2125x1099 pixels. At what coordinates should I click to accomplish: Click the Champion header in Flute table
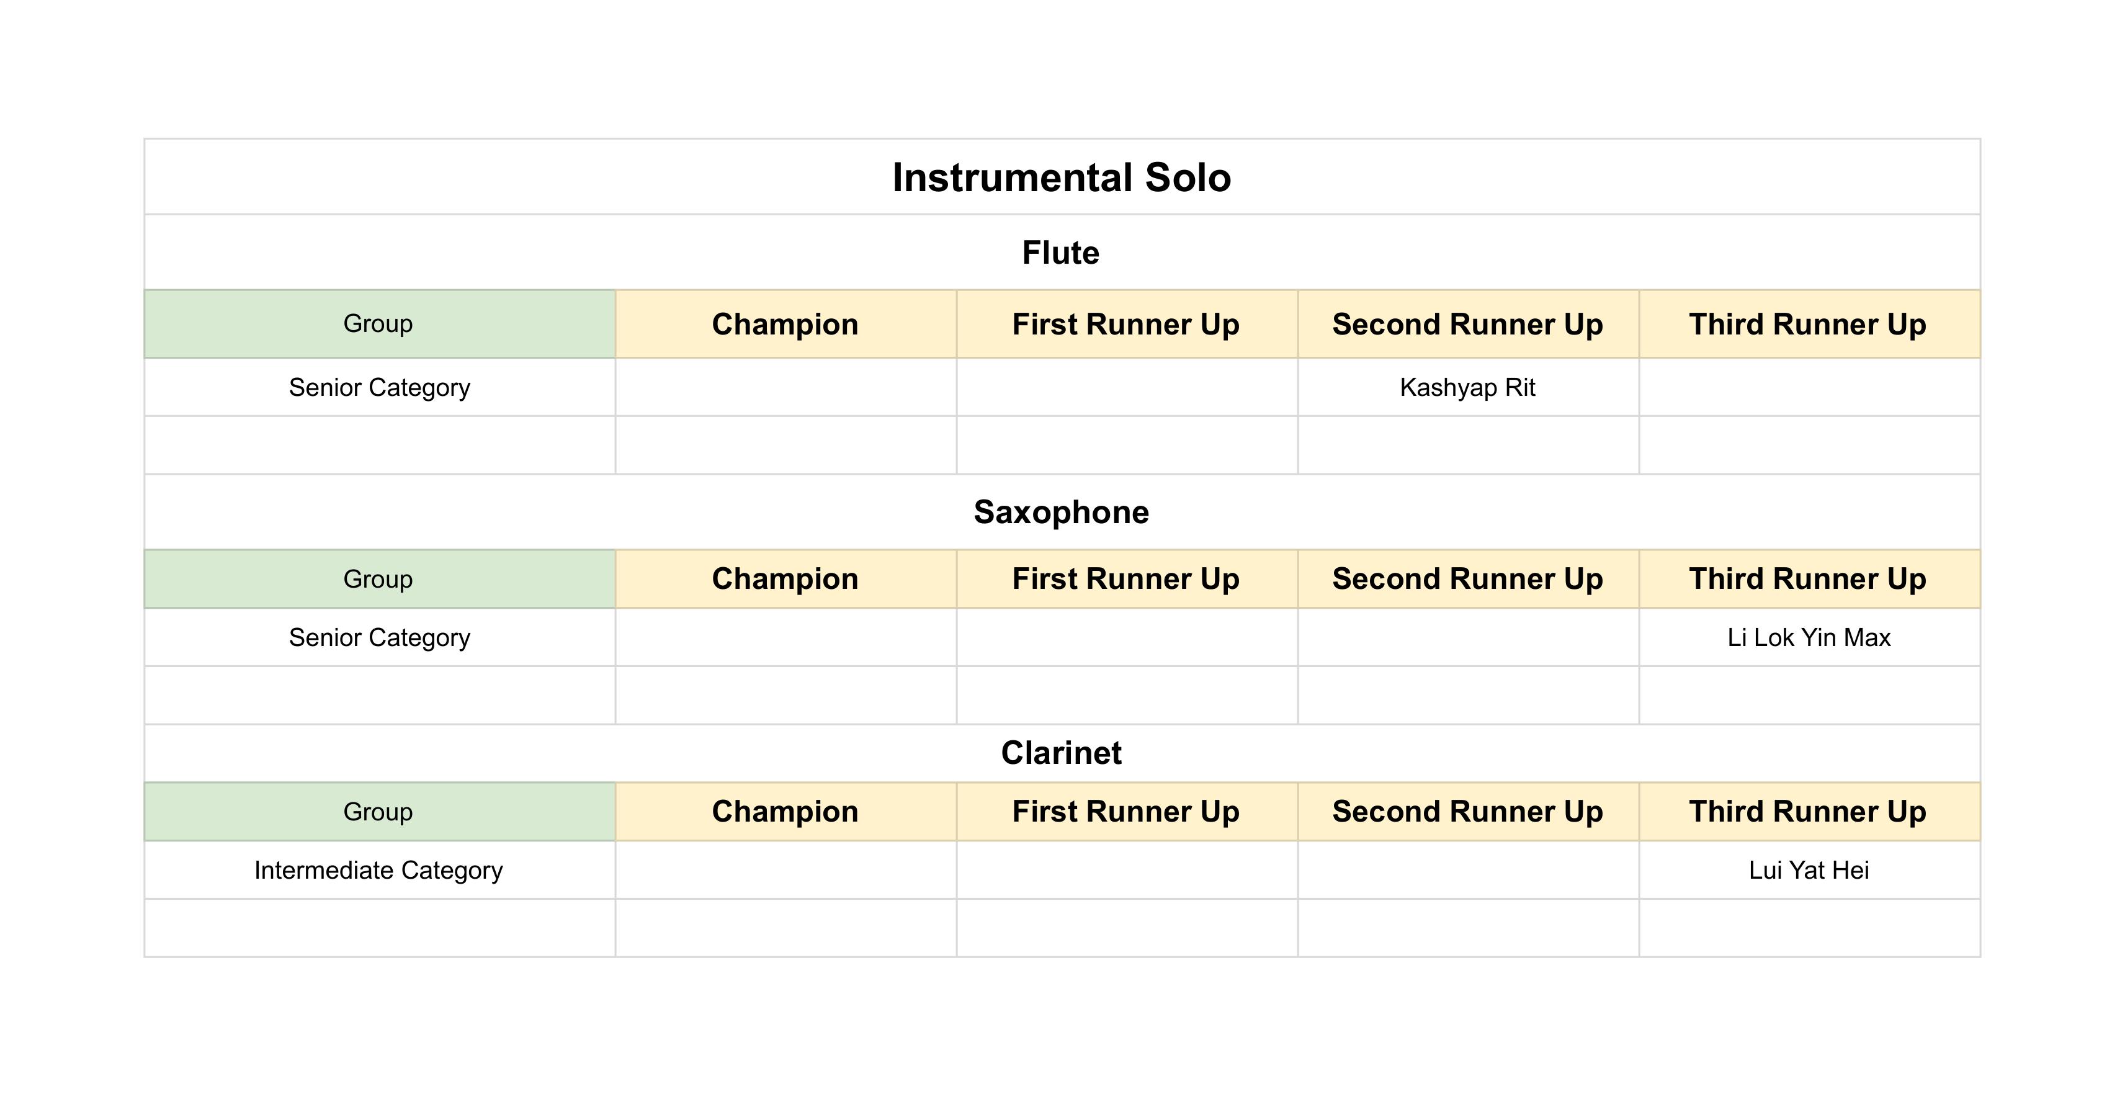click(x=786, y=325)
